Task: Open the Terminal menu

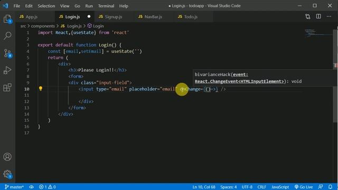Action: 106,6
